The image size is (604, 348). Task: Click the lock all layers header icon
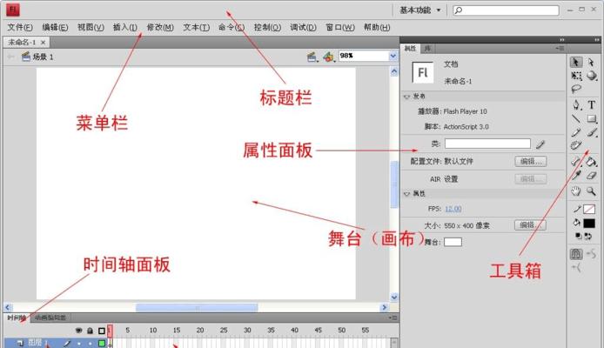click(x=90, y=331)
